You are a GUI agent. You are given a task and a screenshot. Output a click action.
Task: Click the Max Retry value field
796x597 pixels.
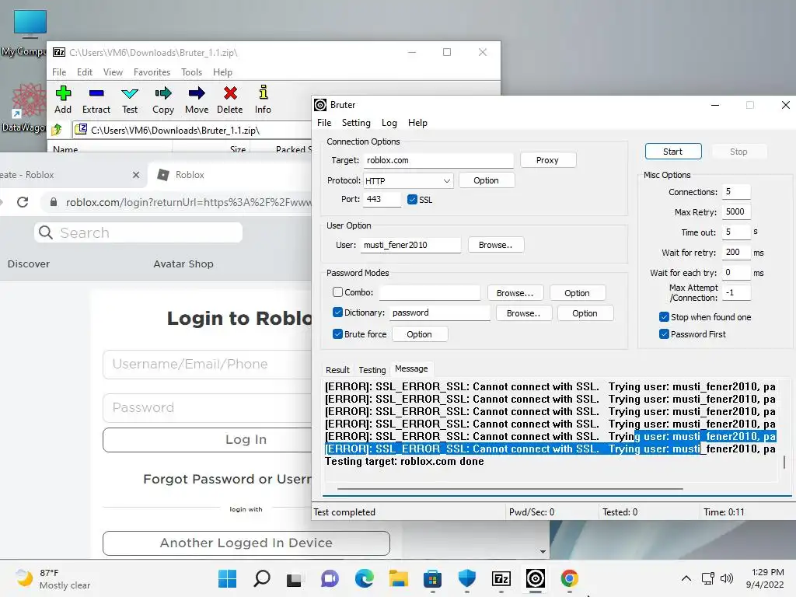click(x=737, y=211)
